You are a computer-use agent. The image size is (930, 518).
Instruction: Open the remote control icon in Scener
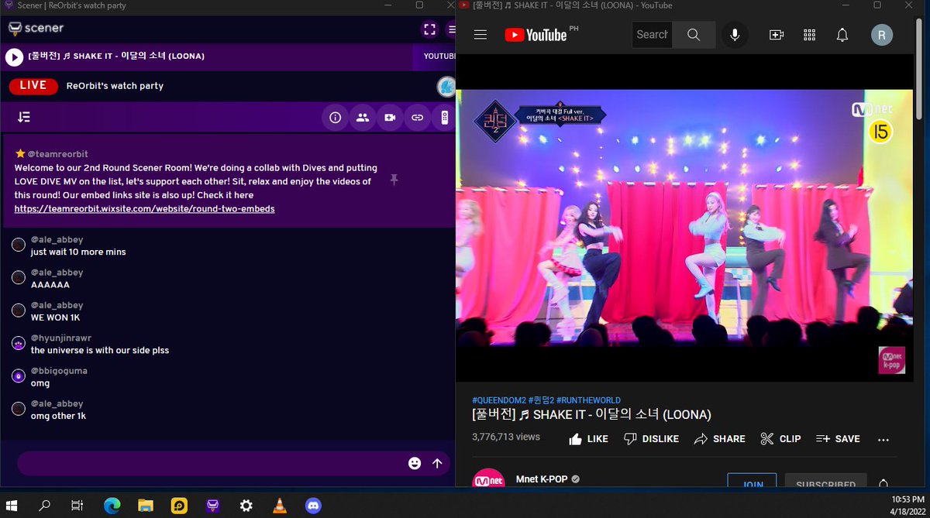click(444, 118)
